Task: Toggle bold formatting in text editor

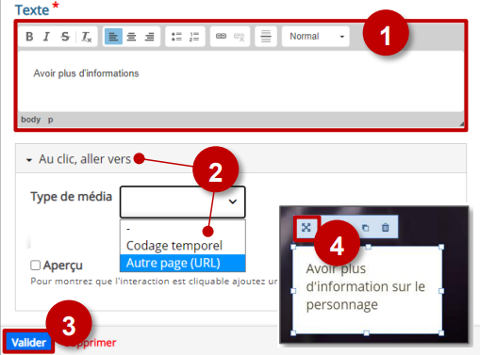Action: pyautogui.click(x=29, y=37)
